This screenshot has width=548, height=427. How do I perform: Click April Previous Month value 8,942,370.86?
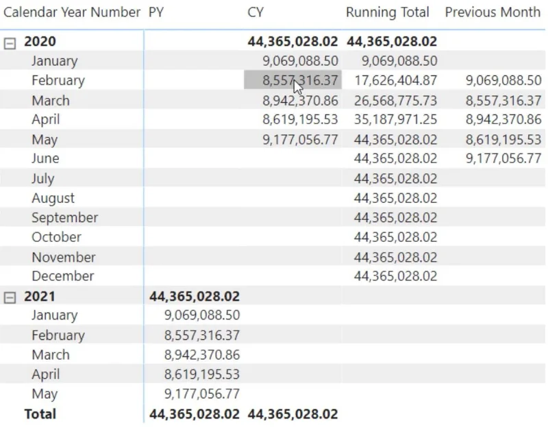point(503,120)
